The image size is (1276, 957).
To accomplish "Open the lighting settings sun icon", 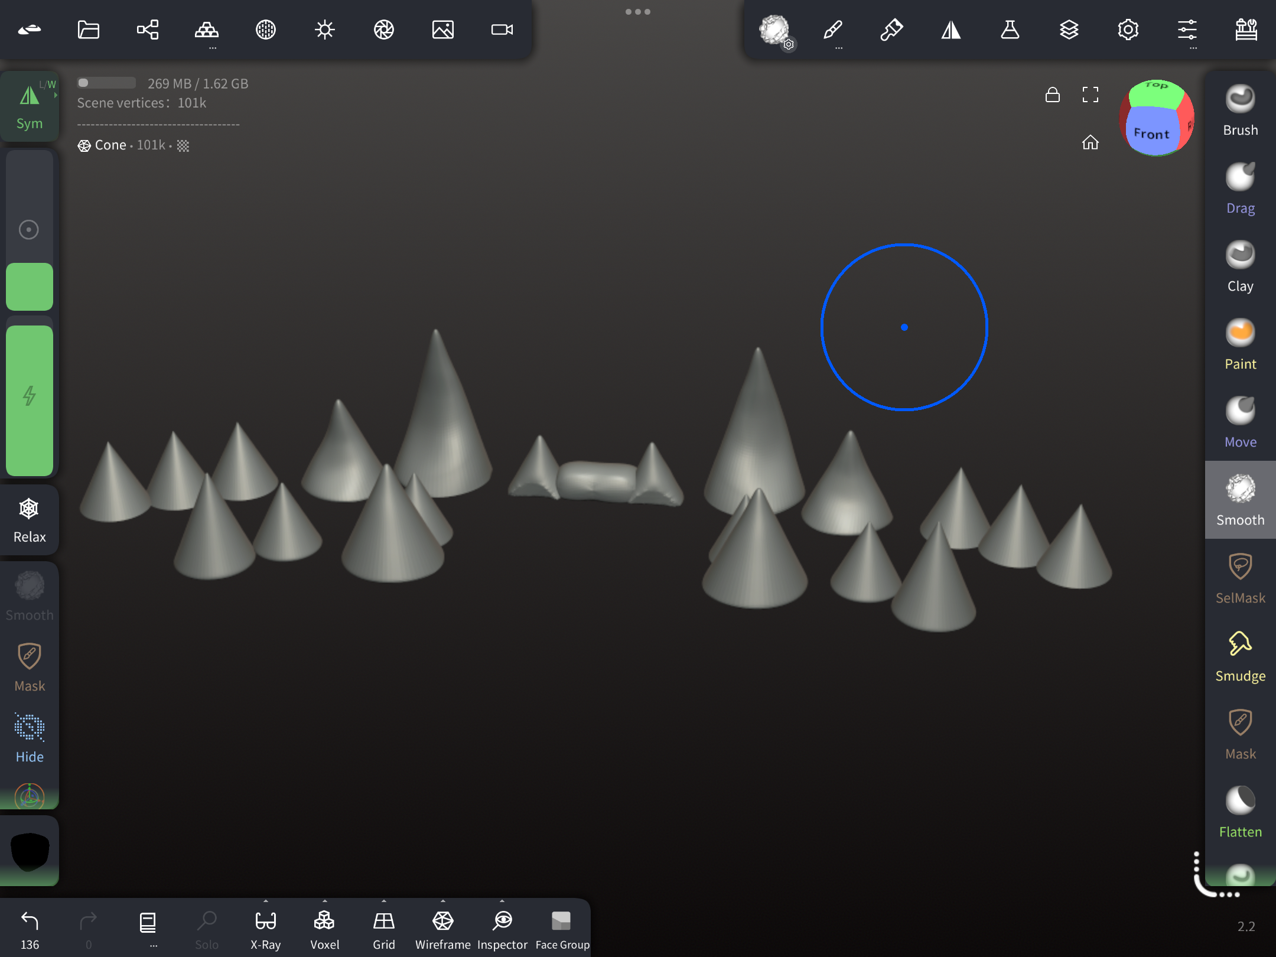I will [x=325, y=30].
